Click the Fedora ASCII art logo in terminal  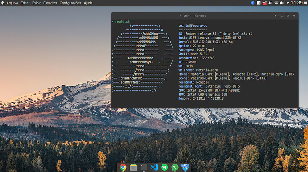click(x=142, y=58)
